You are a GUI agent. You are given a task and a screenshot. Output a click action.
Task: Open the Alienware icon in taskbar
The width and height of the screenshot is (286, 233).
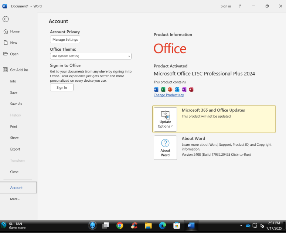pos(93,226)
